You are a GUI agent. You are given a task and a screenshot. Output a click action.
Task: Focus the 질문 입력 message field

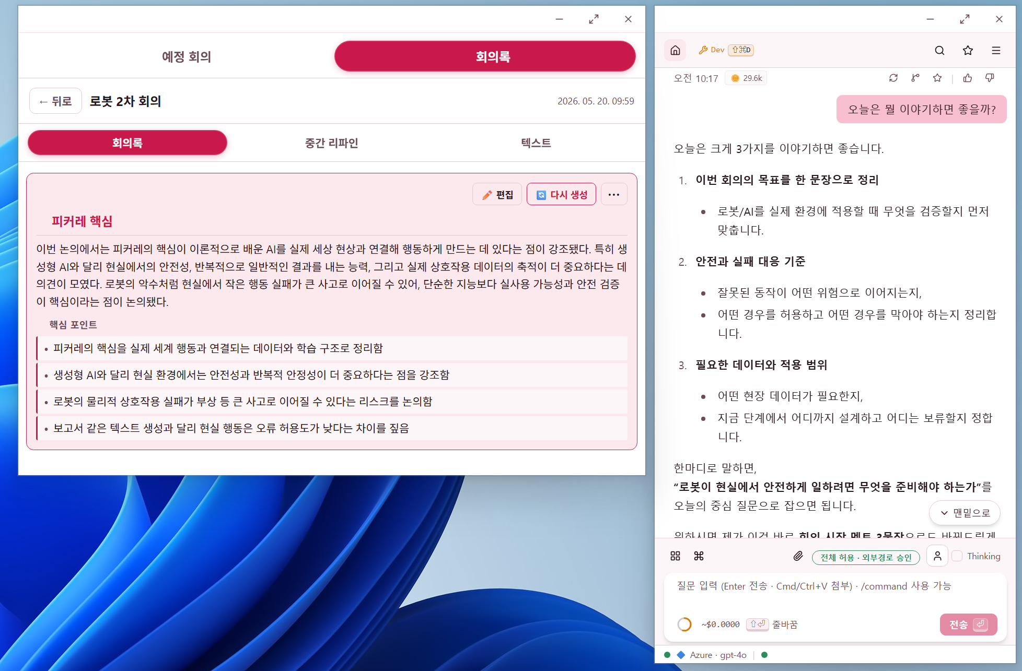(835, 592)
